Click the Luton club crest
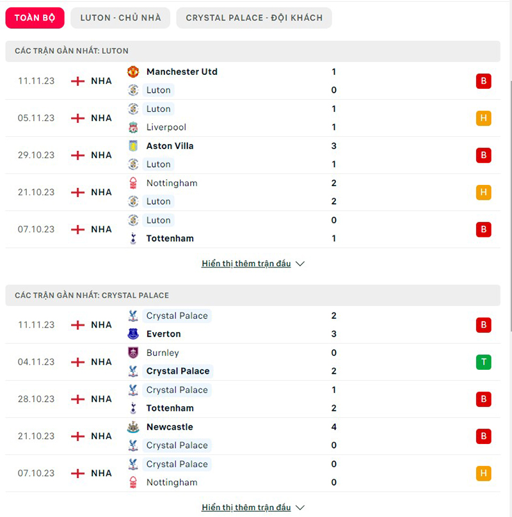 (x=133, y=90)
